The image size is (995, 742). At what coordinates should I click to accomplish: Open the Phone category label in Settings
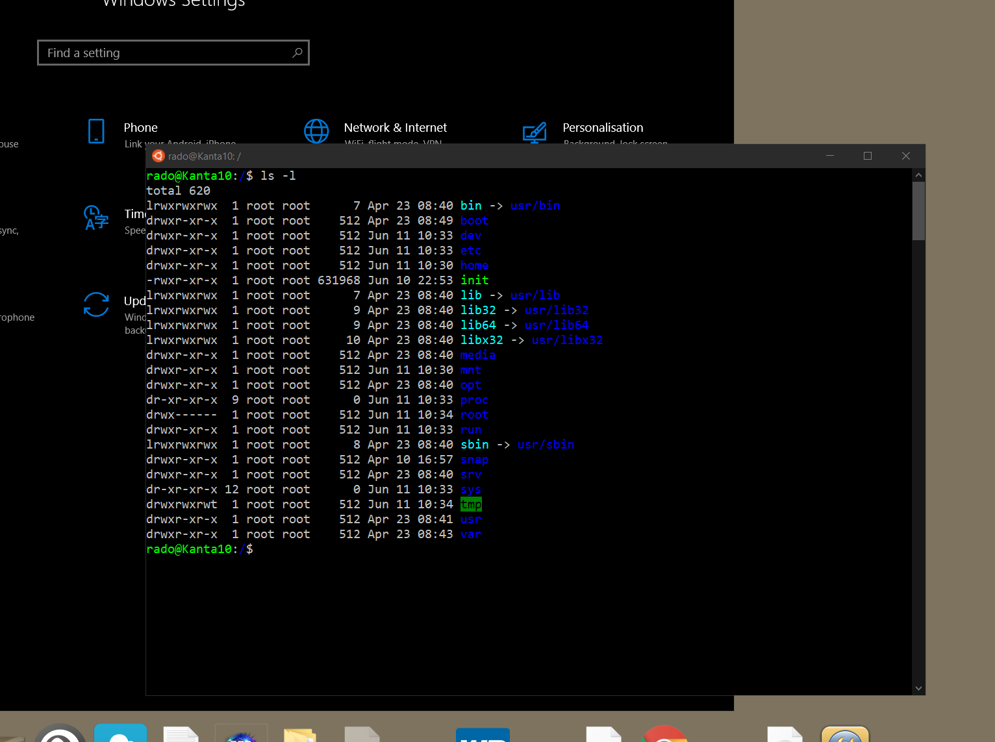[x=141, y=127]
